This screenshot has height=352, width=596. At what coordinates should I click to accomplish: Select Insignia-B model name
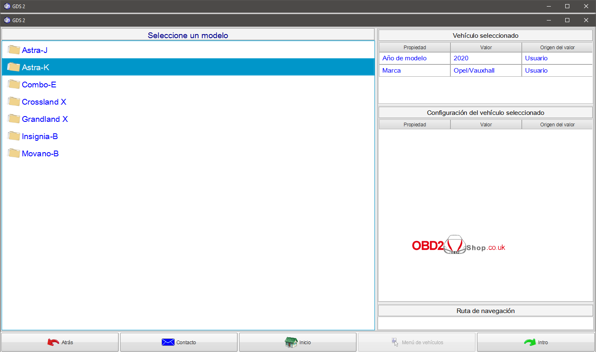click(40, 136)
